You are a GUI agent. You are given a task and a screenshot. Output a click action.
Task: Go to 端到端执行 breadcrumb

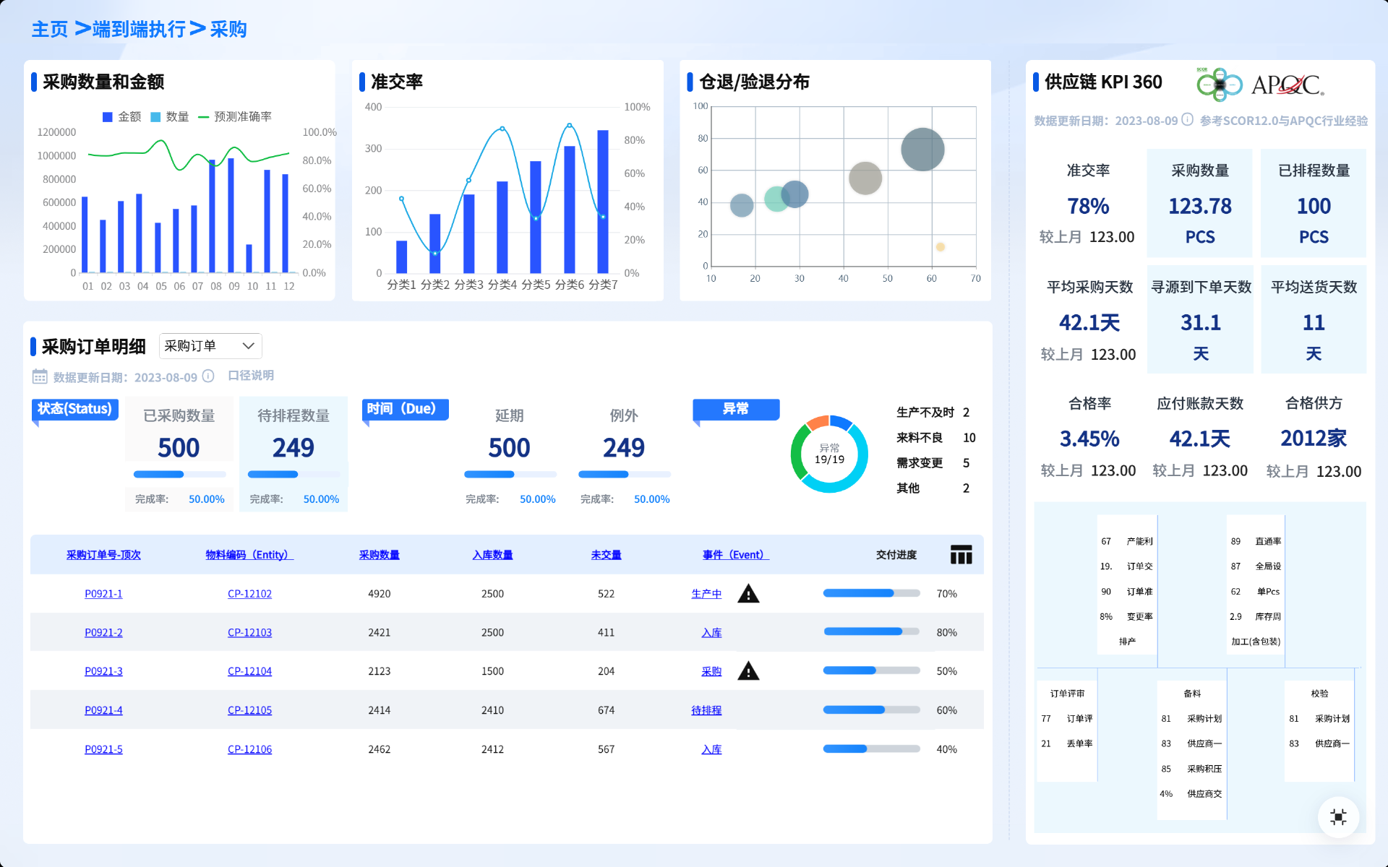pos(140,29)
